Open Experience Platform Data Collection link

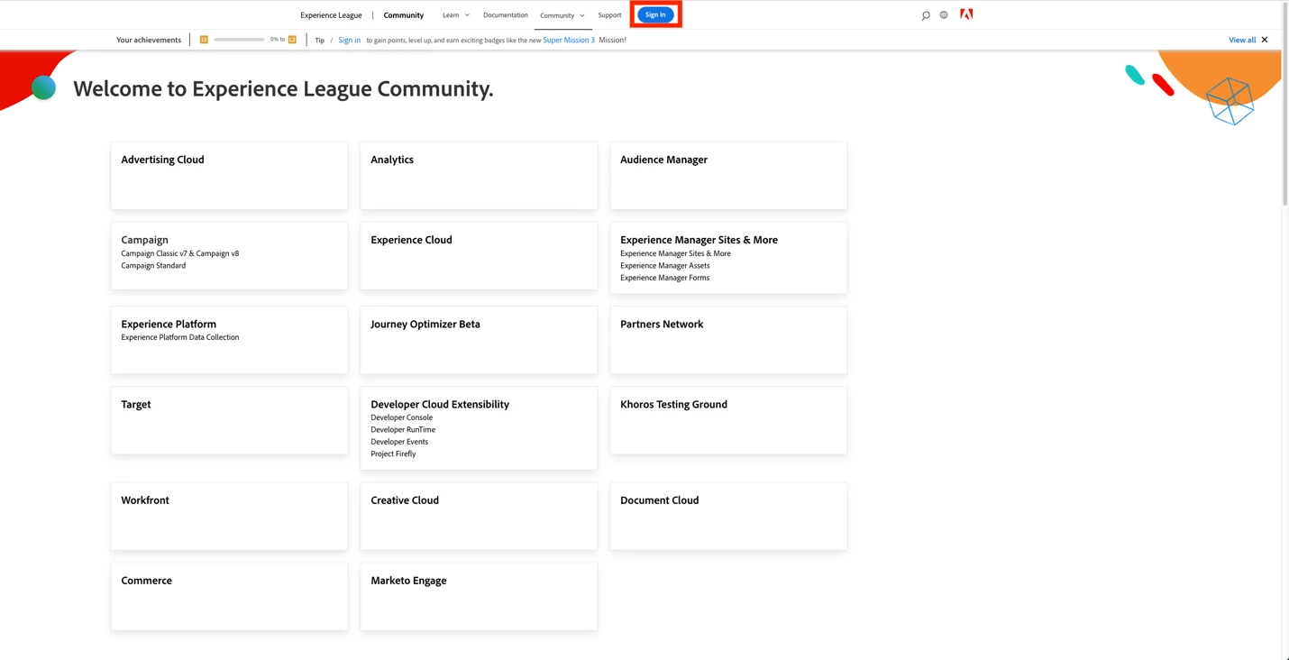(180, 337)
